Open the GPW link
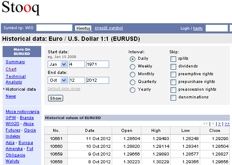Image resolution: width=232 pixels, height=165 pixels. pyautogui.click(x=11, y=118)
